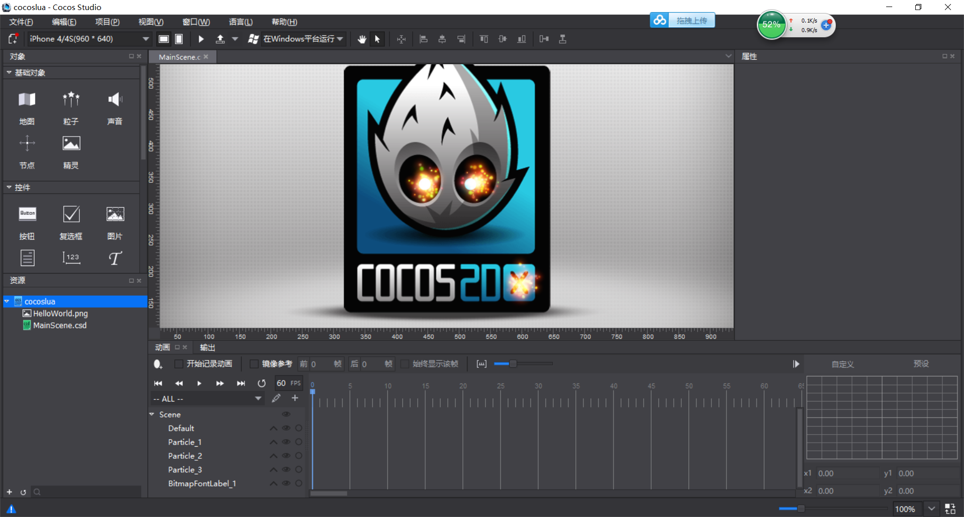Viewport: 964px width, 517px height.
Task: Collapse the cocoslua project tree node
Action: click(x=7, y=301)
